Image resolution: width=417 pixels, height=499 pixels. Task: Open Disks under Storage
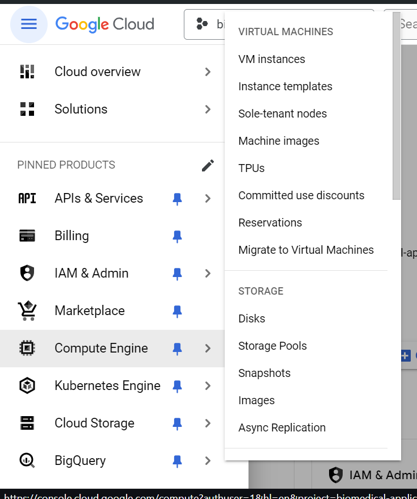[x=251, y=318]
